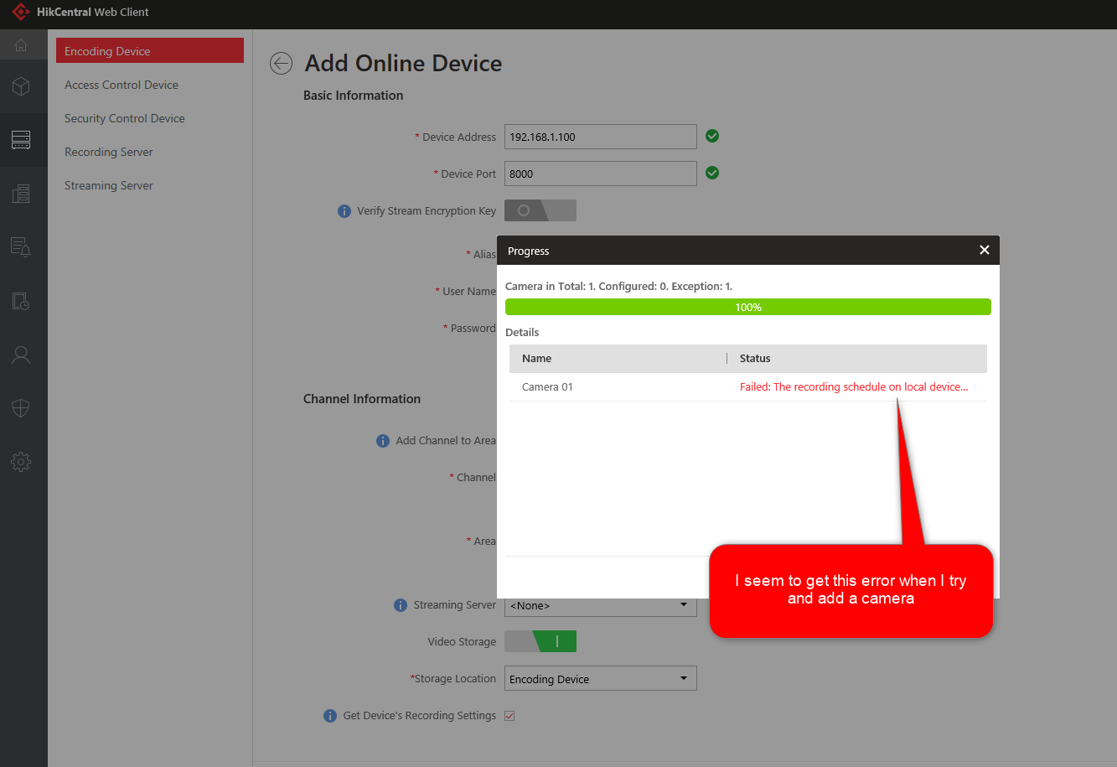Click the green 100% progress bar
Viewport: 1117px width, 767px height.
tap(747, 307)
